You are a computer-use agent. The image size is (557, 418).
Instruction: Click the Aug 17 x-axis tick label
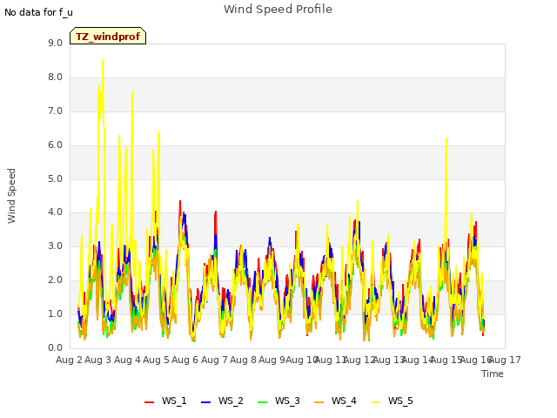coord(505,361)
